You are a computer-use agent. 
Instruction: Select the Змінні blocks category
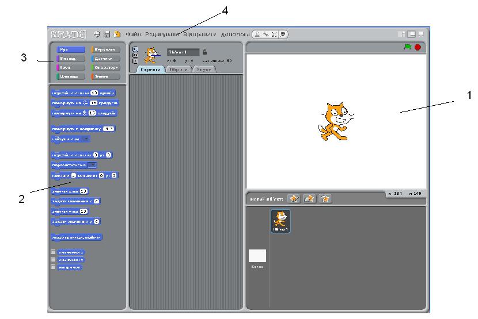coord(105,76)
